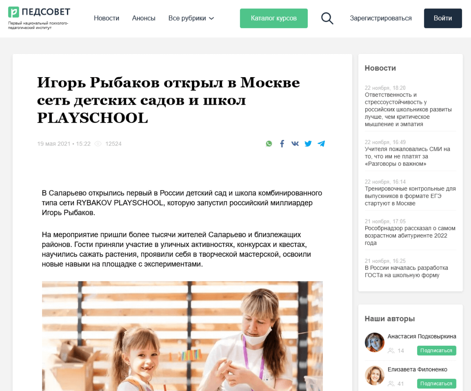This screenshot has width=471, height=391.
Task: Subscribe to Анастасия Подковыркина
Action: [x=436, y=350]
